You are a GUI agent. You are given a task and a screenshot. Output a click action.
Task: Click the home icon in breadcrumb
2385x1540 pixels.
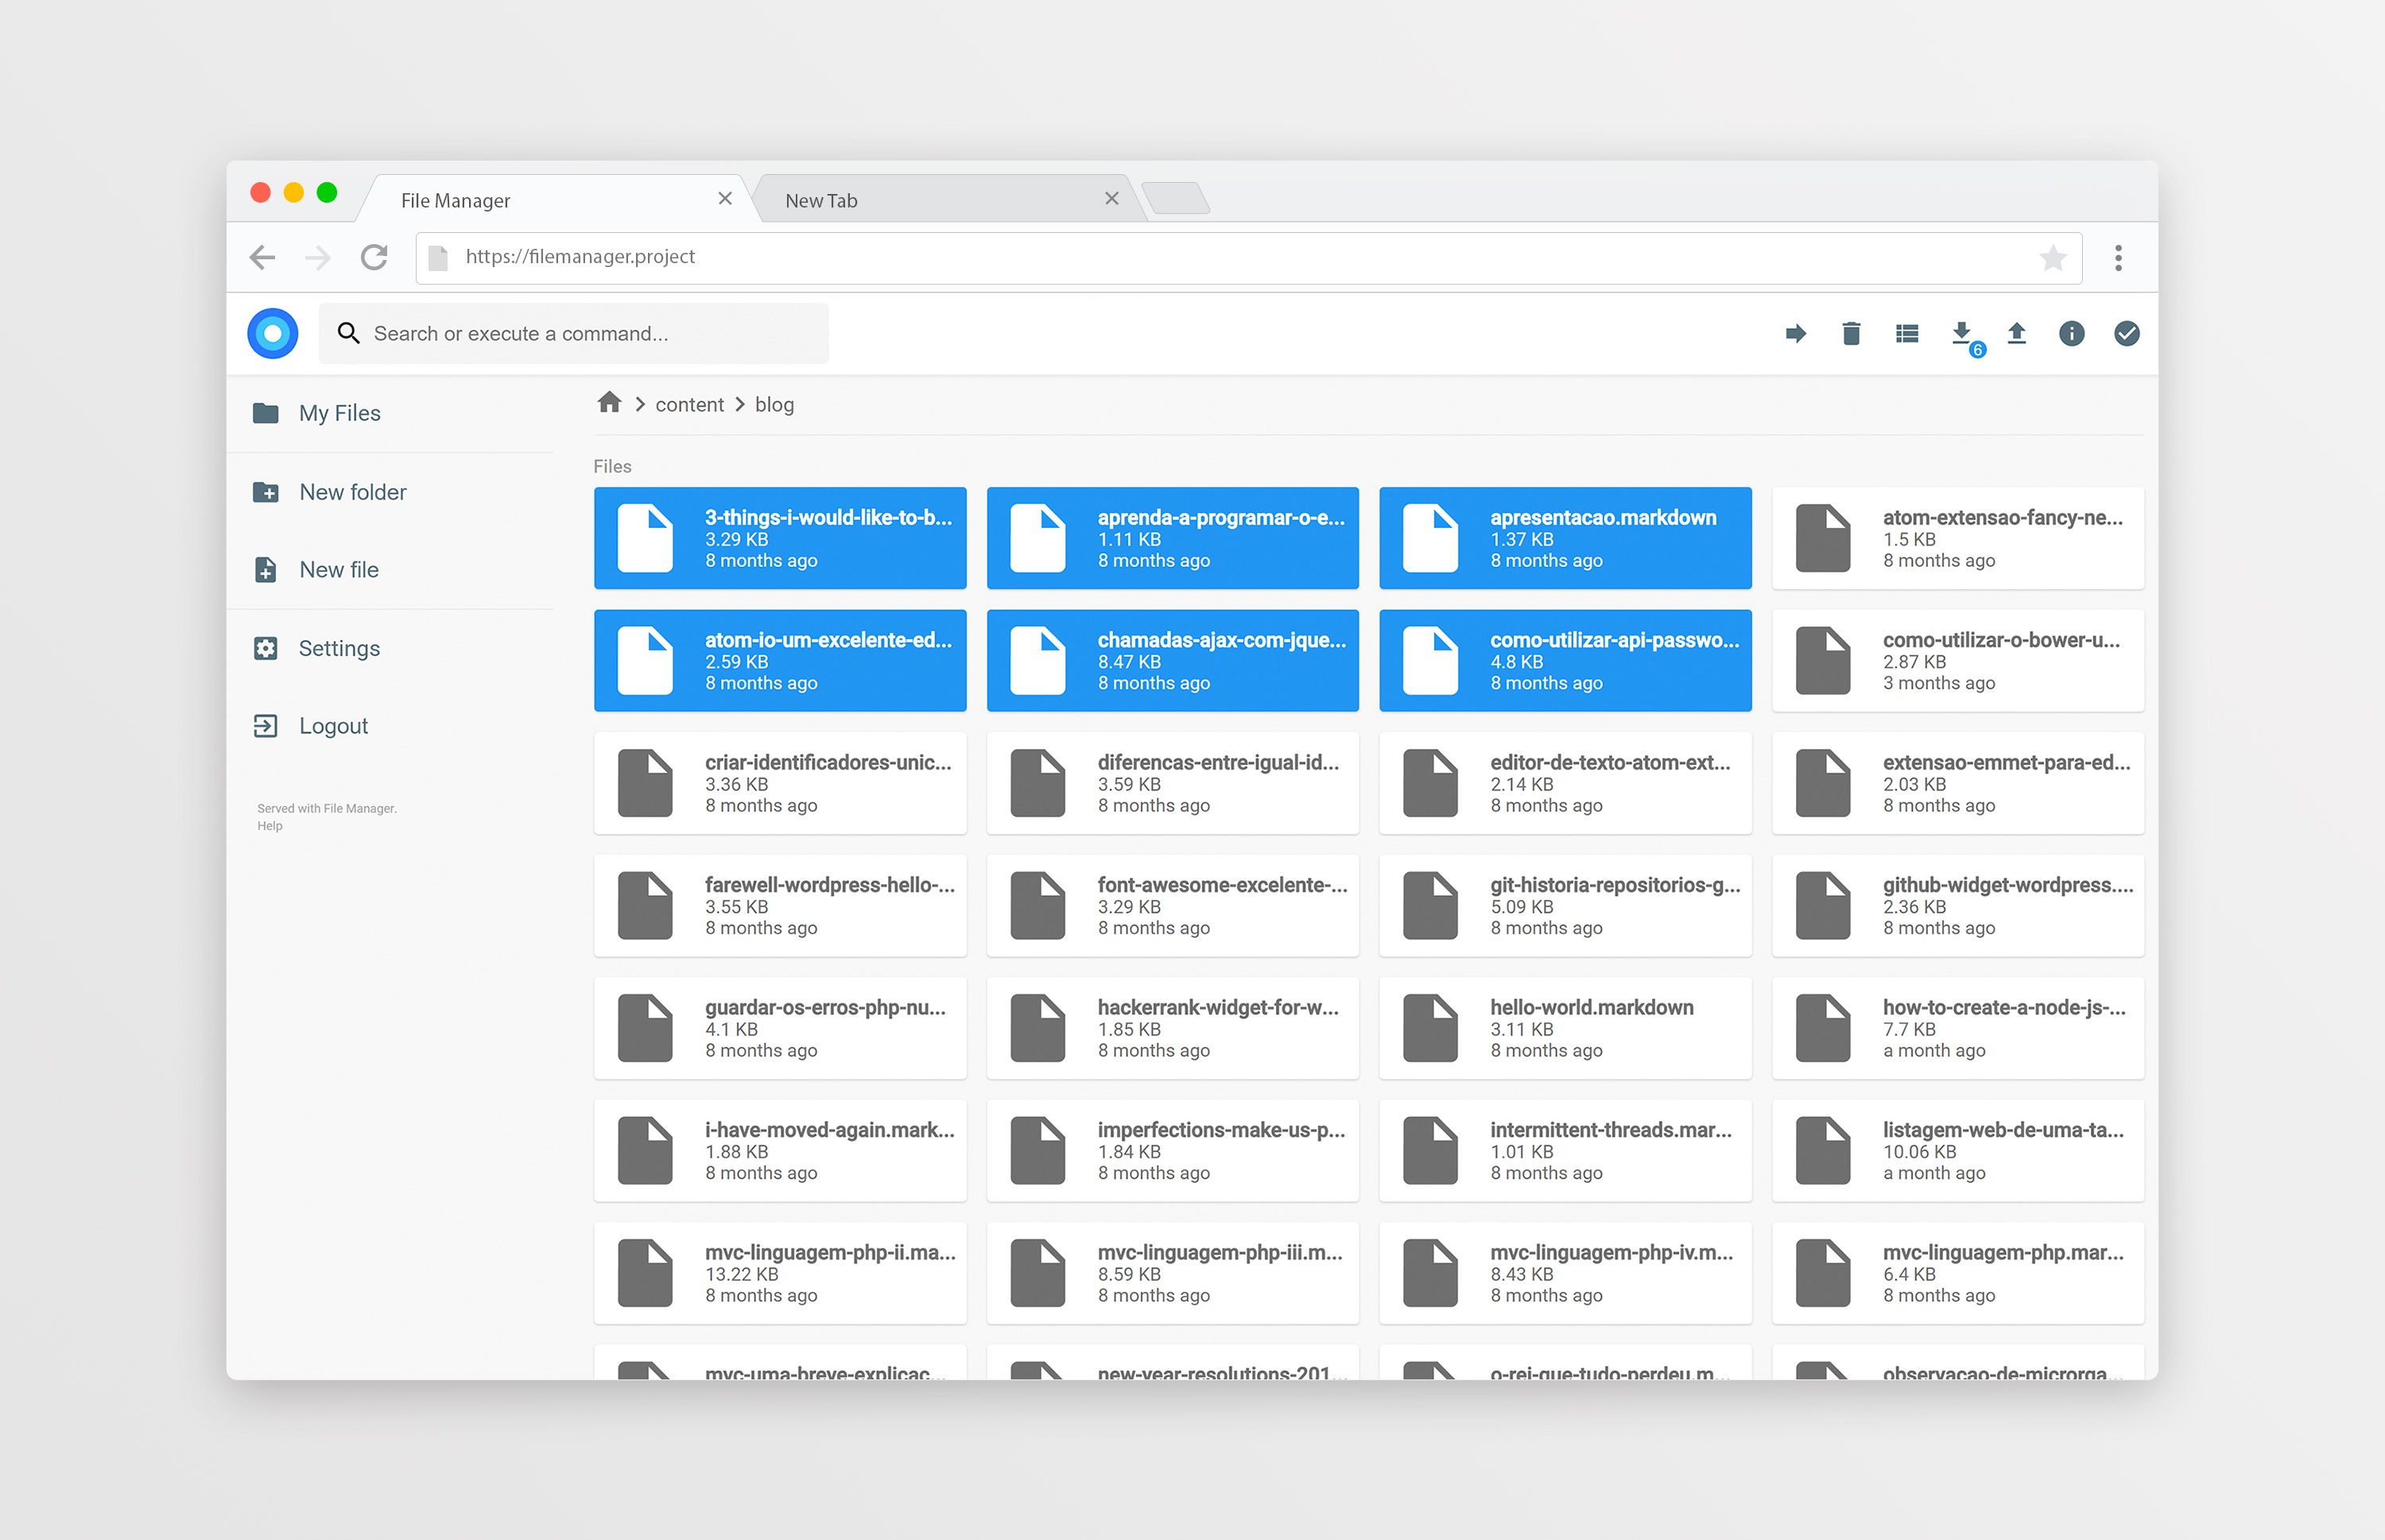[x=614, y=403]
